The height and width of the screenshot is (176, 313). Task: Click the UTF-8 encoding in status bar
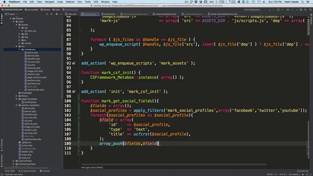tap(283, 175)
